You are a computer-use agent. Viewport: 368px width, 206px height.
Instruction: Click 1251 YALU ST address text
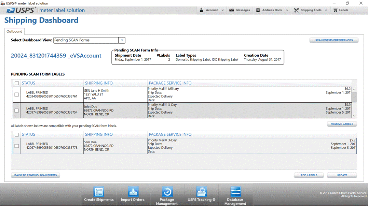tap(93, 94)
